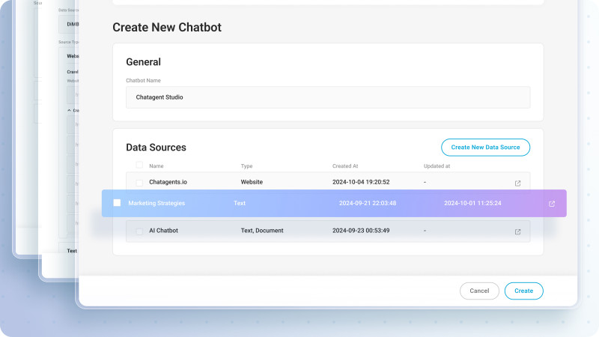Image resolution: width=599 pixels, height=337 pixels.
Task: Select all data sources checkbox
Action: (139, 166)
